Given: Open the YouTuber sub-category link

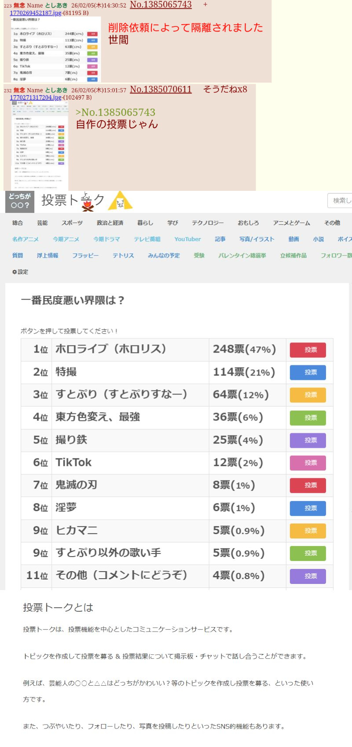Looking at the screenshot, I should (187, 239).
